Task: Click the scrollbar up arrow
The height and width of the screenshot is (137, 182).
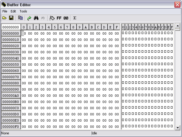Action: (178, 26)
